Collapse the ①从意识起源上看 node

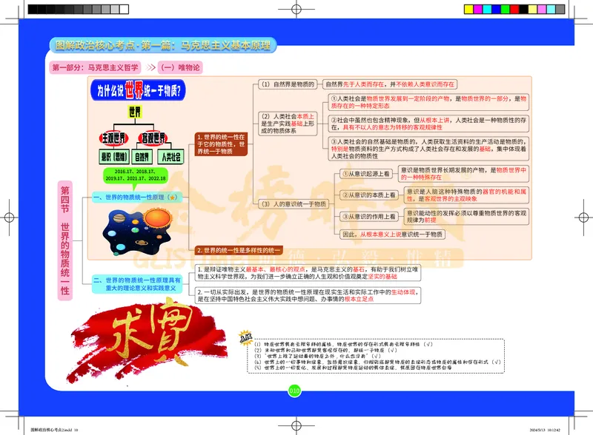pos(367,172)
